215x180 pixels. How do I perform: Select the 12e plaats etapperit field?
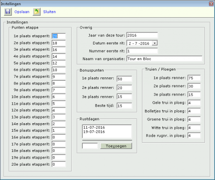point(59,110)
